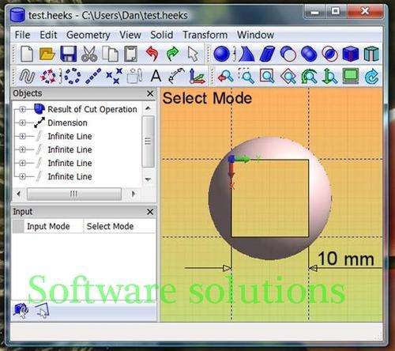Expand the first Infinite Line node
395x351 pixels.
tap(23, 136)
